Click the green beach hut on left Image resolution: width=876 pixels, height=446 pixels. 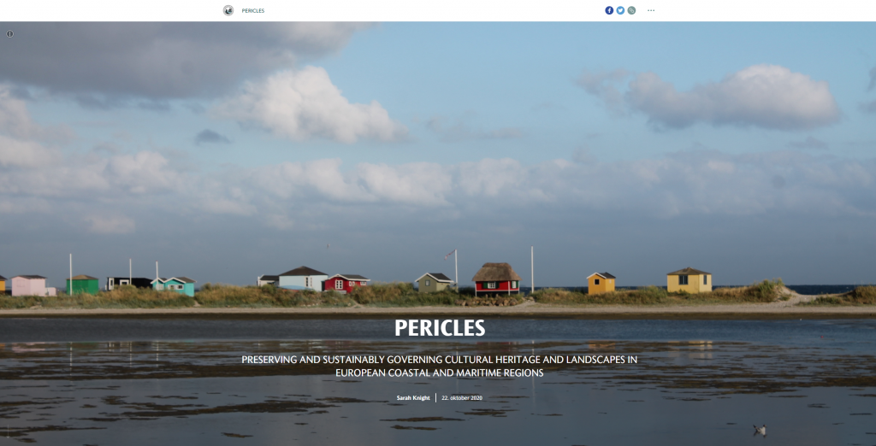82,285
